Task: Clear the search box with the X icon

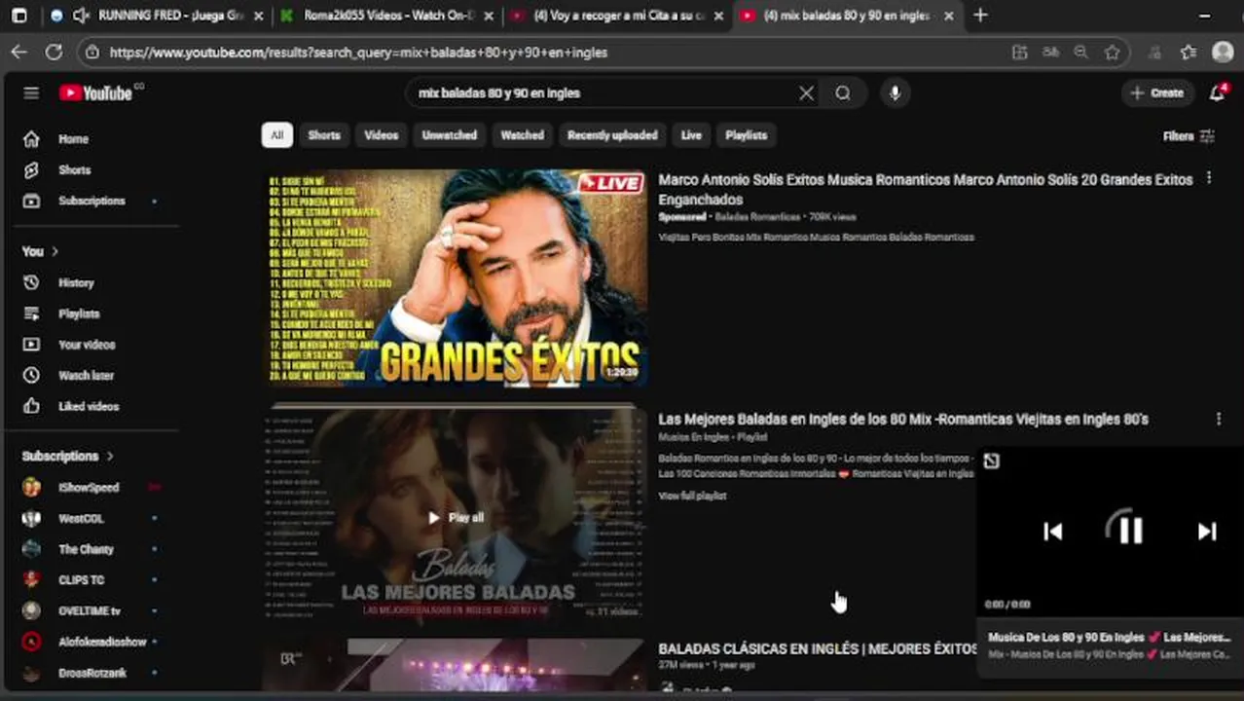Action: pos(806,93)
